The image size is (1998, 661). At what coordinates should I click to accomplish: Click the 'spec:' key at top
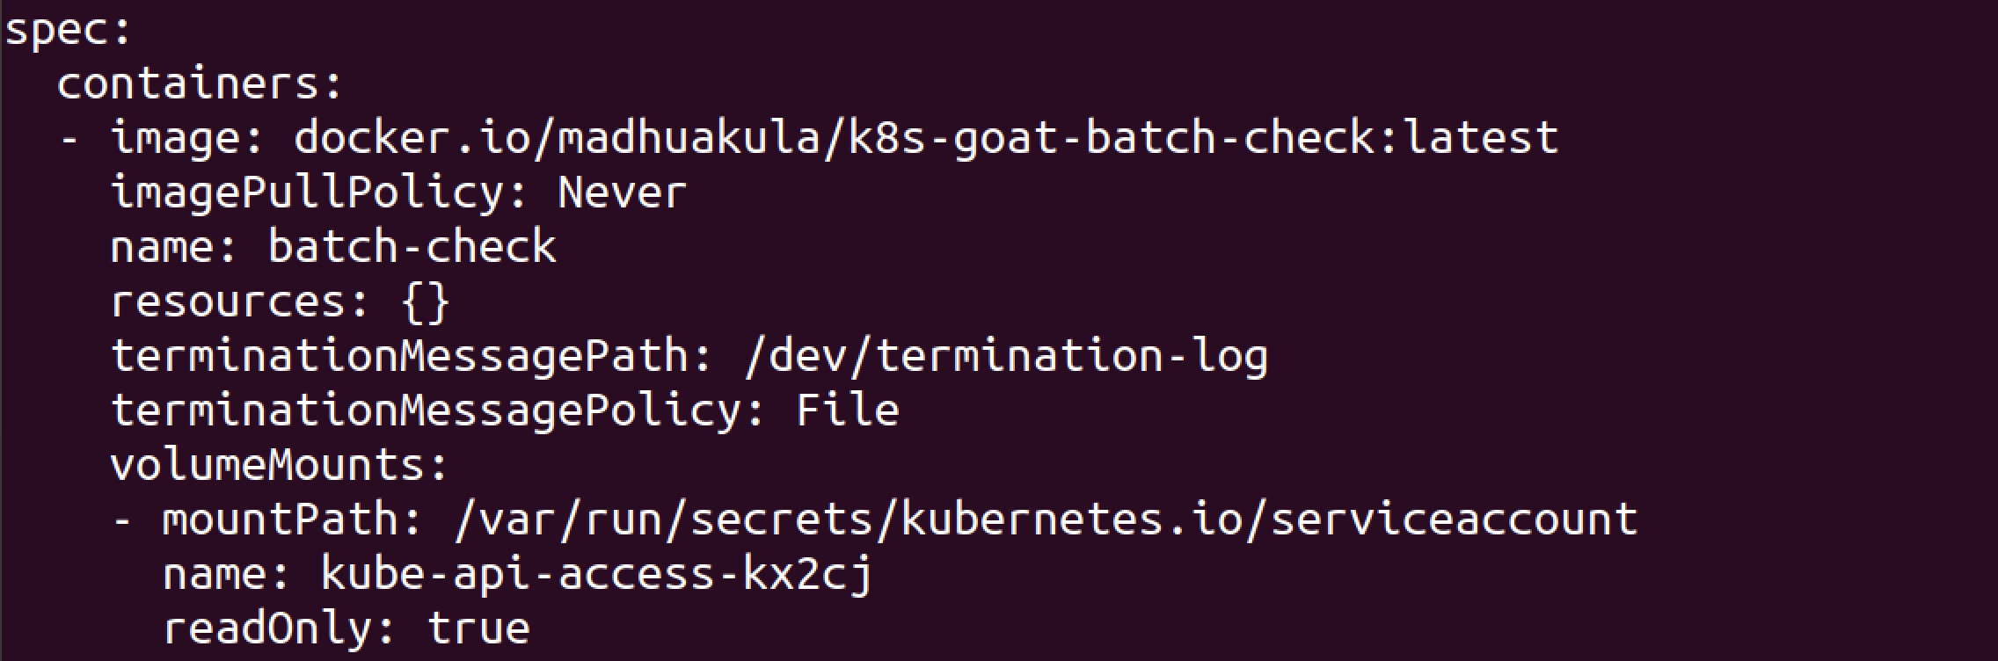(68, 31)
